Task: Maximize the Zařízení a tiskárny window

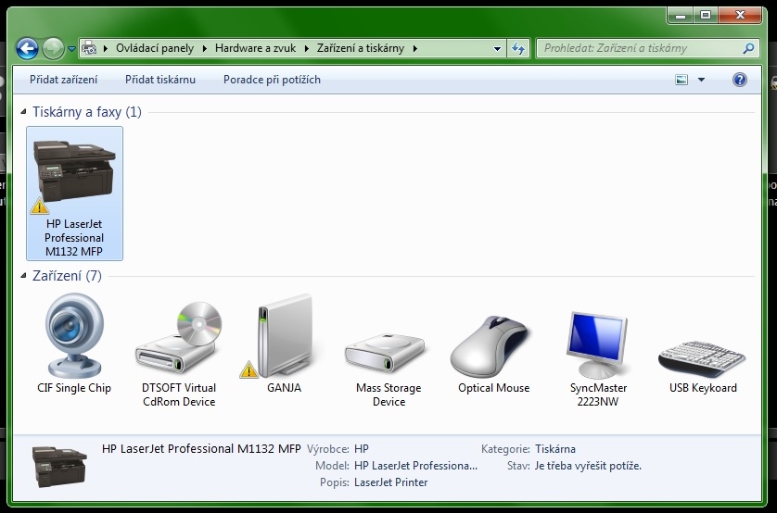Action: click(x=706, y=16)
